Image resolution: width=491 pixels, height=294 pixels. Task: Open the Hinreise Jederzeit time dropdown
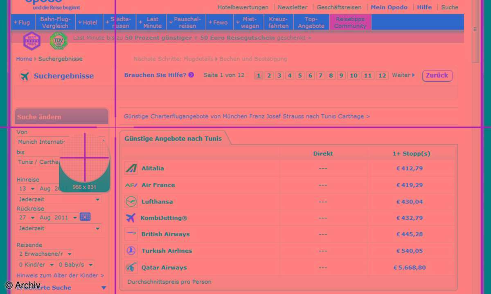[59, 199]
